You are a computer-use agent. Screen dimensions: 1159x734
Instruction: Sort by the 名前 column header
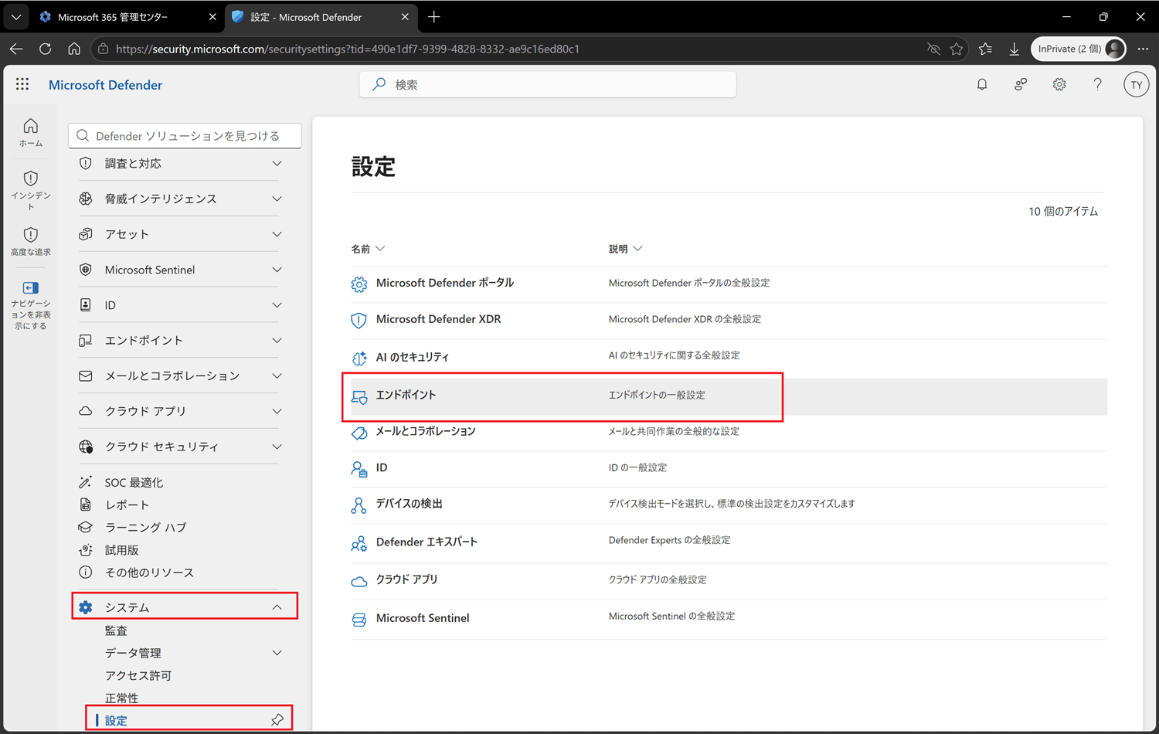(368, 249)
